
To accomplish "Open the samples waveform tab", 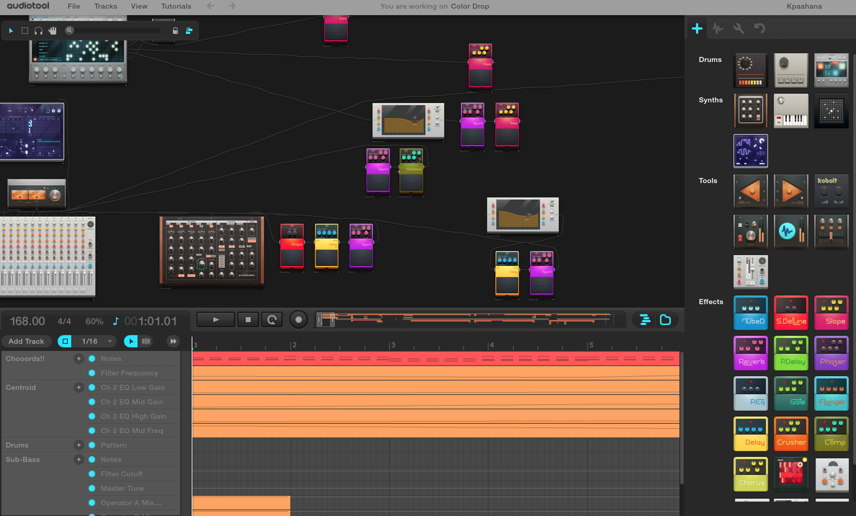I will click(x=718, y=28).
